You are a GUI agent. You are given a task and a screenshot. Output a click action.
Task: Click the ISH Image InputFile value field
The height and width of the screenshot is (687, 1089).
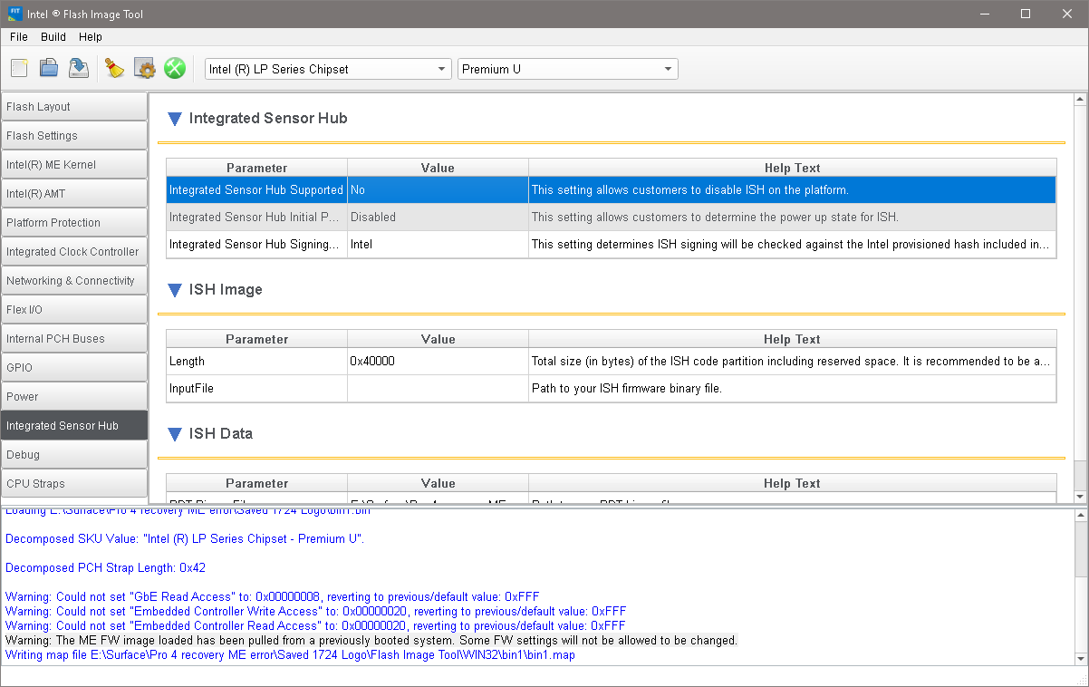(438, 389)
